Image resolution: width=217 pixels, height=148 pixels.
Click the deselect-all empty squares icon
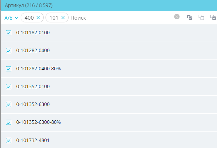coord(201,17)
